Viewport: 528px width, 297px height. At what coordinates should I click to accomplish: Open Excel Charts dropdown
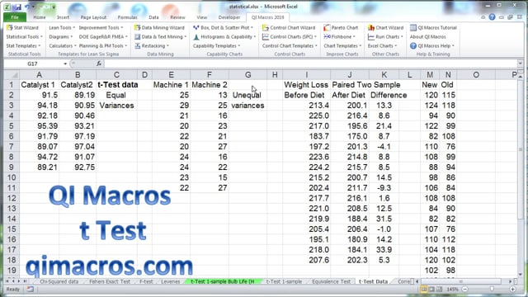pyautogui.click(x=382, y=46)
